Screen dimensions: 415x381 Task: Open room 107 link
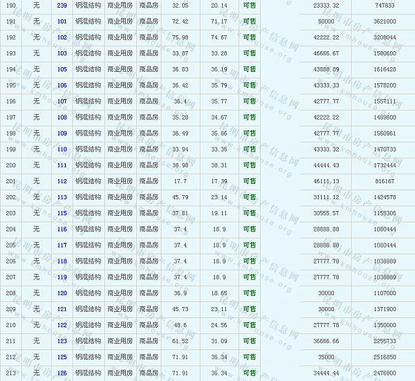pyautogui.click(x=62, y=101)
